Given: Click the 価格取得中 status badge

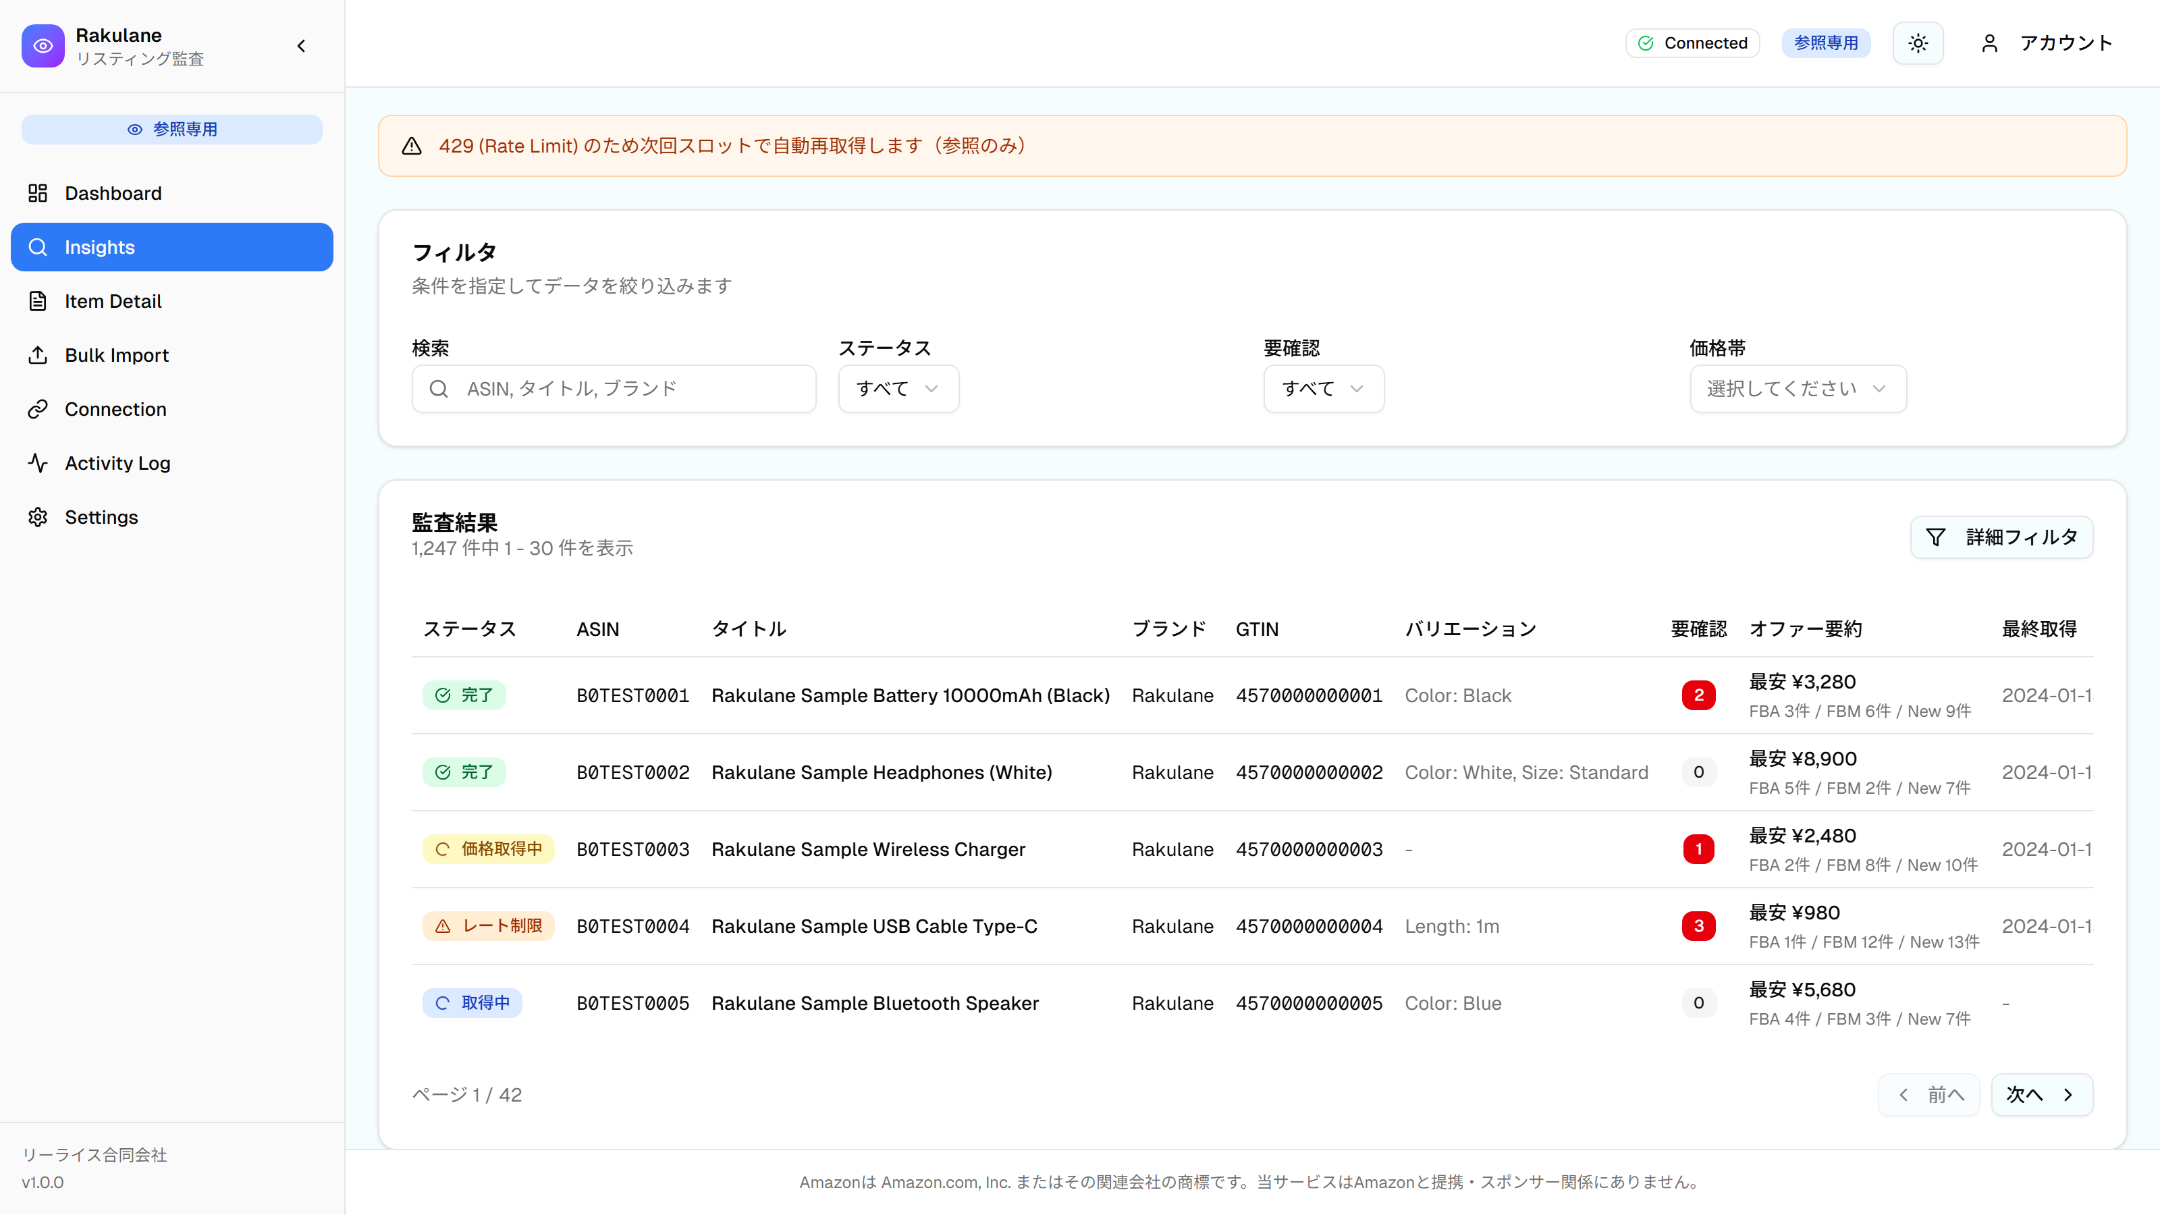Looking at the screenshot, I should [488, 848].
